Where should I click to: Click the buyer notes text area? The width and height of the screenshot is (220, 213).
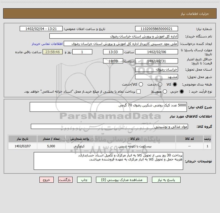[108, 161]
